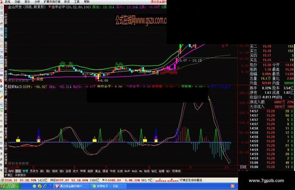Open the 报价 menu
295x190 pixels.
coord(27,2)
